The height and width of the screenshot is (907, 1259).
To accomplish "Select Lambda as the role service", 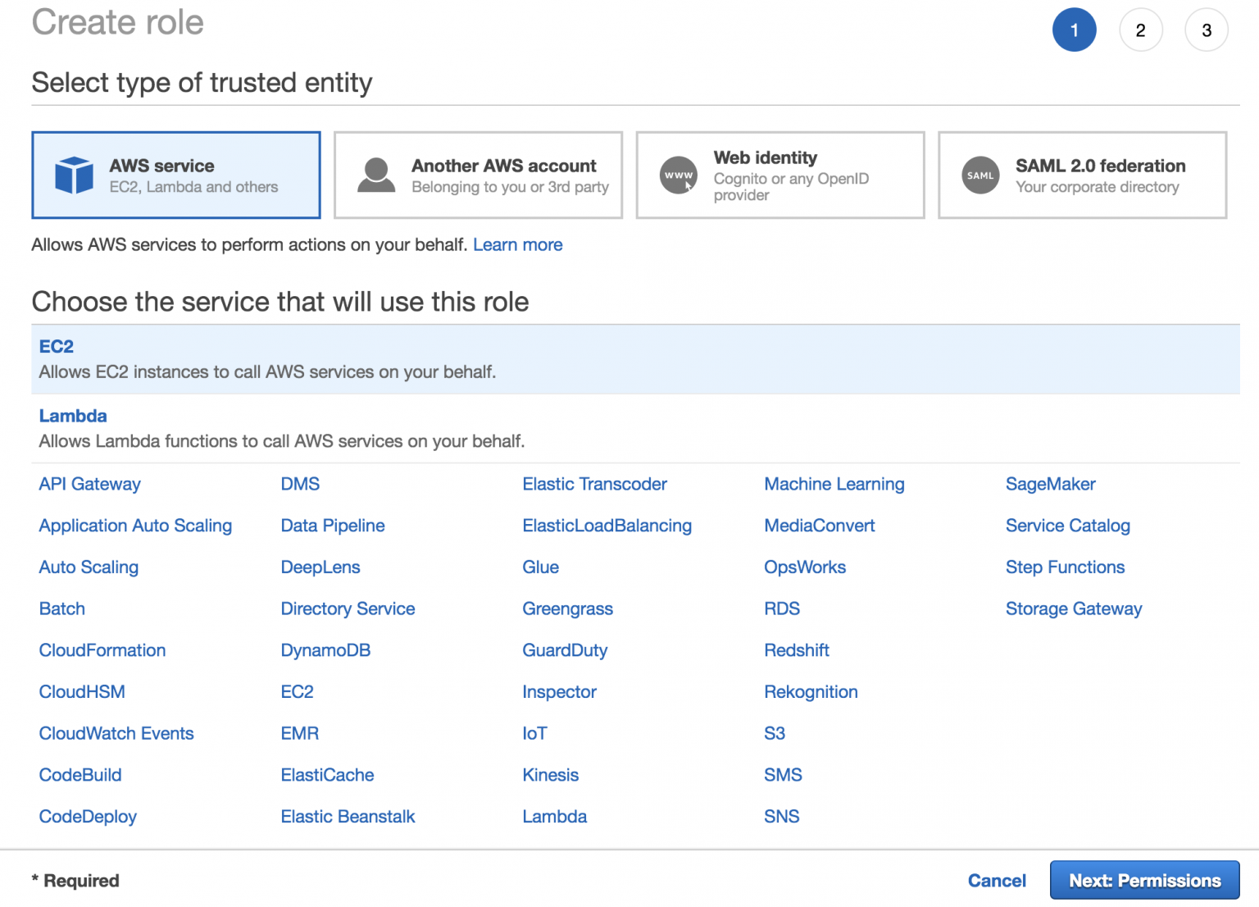I will pyautogui.click(x=73, y=416).
